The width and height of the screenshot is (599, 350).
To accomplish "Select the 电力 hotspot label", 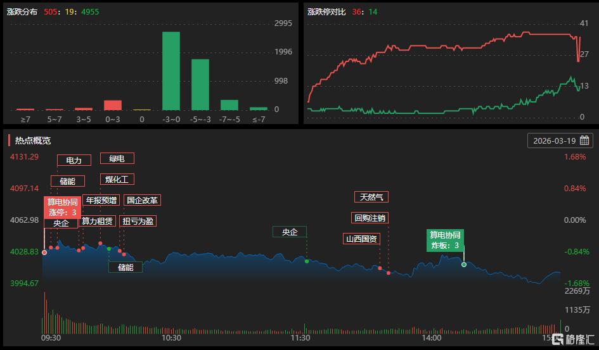I will click(x=74, y=160).
